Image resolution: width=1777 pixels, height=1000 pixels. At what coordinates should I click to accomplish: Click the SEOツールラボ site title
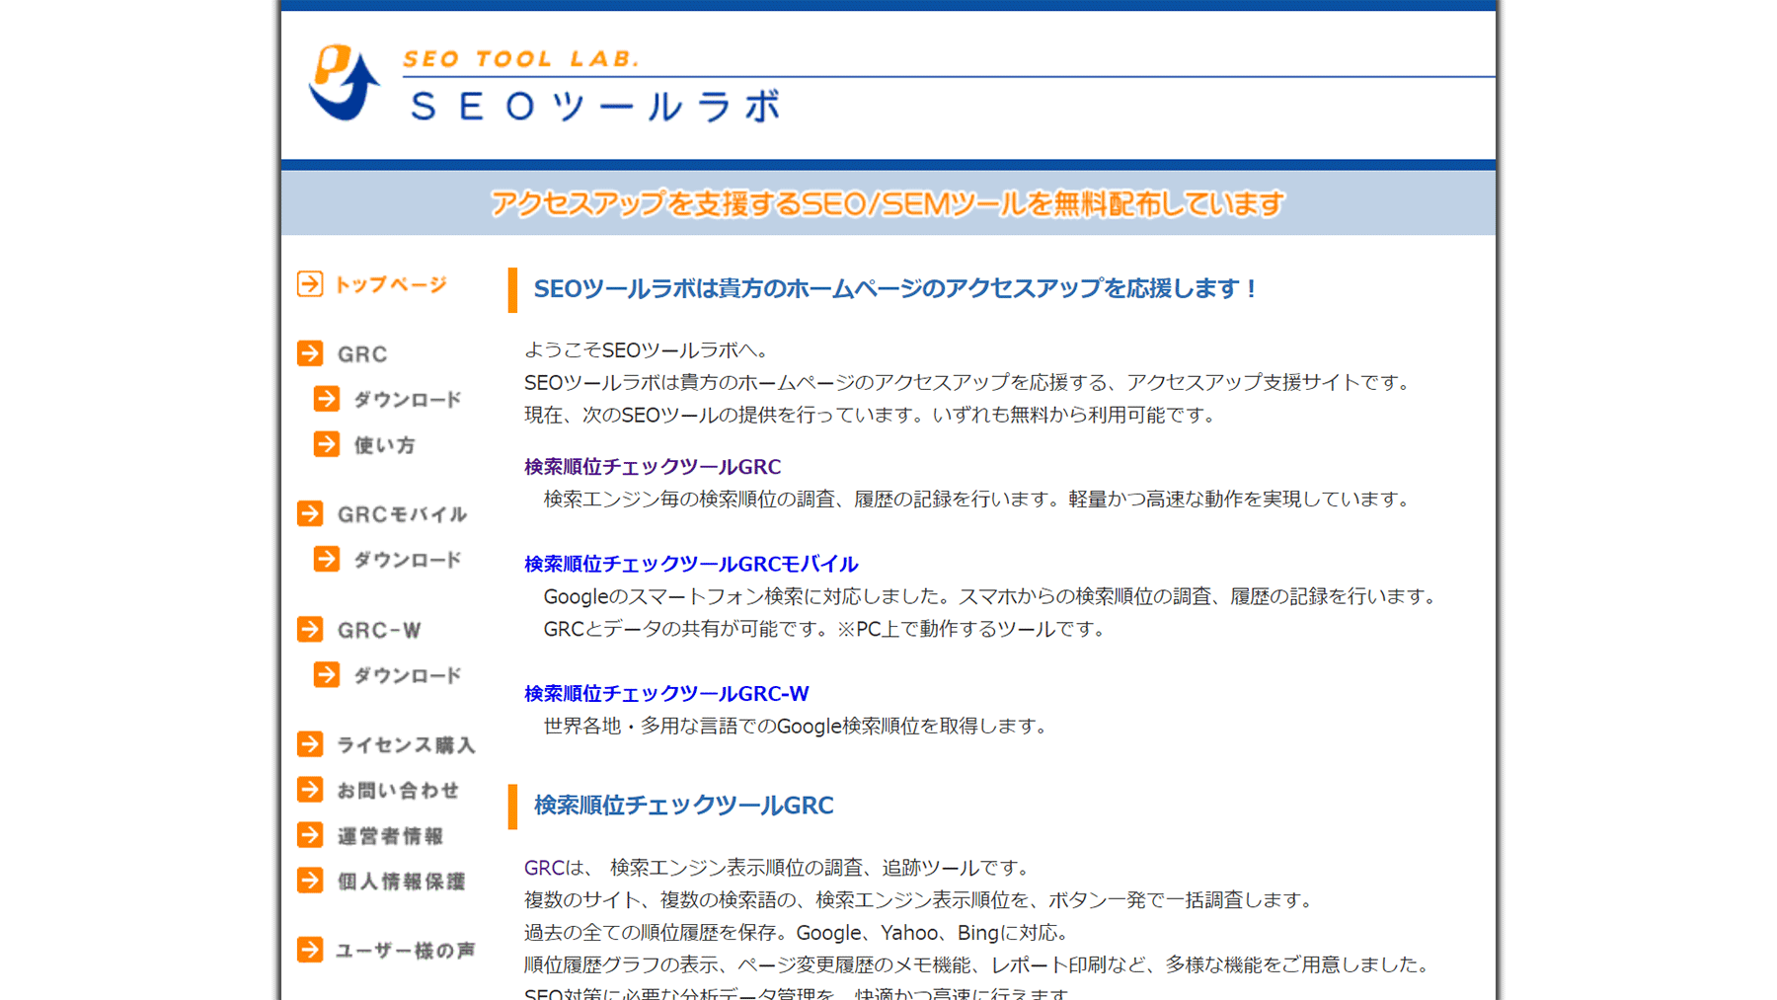point(595,107)
